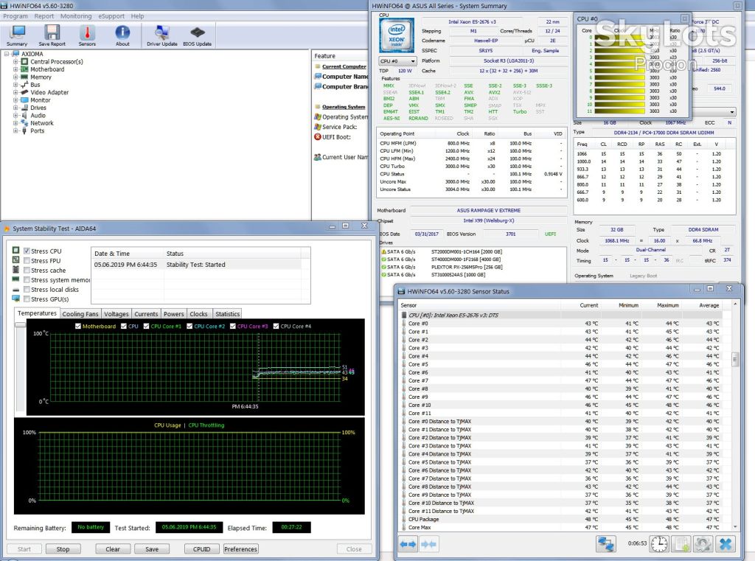Open the CPU #0 selector dropdown
755x561 pixels.
pyautogui.click(x=397, y=61)
